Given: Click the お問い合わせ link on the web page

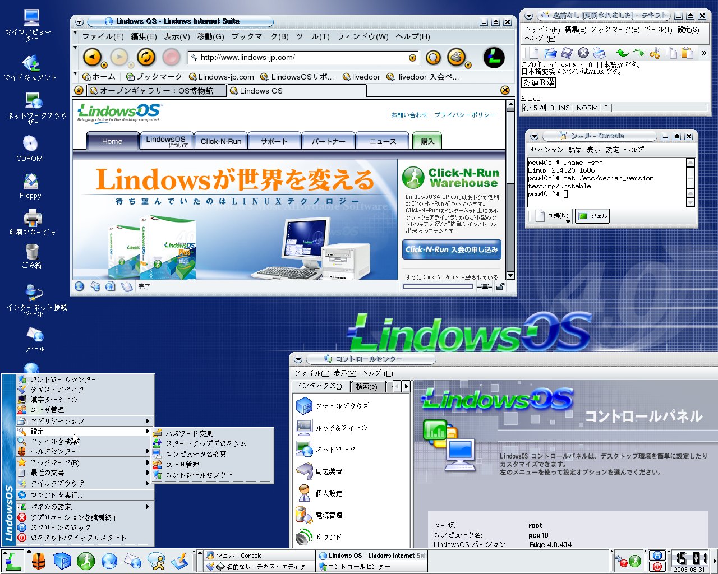Looking at the screenshot, I should 409,115.
